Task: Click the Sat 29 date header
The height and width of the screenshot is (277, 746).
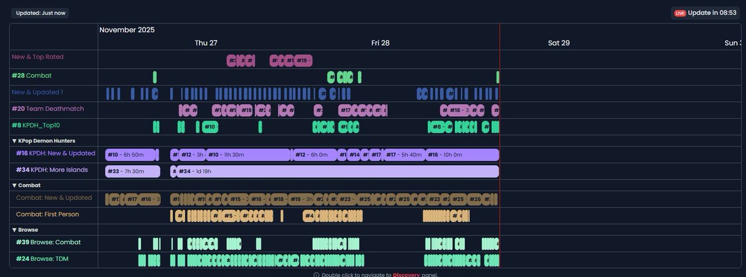Action: click(x=559, y=43)
